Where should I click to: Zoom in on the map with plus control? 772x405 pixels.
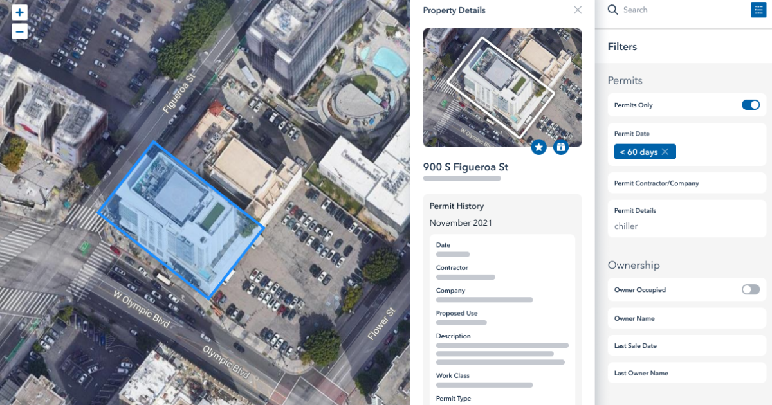(19, 12)
